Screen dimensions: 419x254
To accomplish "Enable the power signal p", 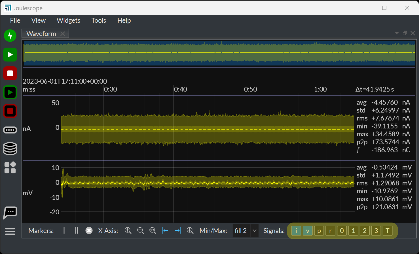I will click(319, 231).
